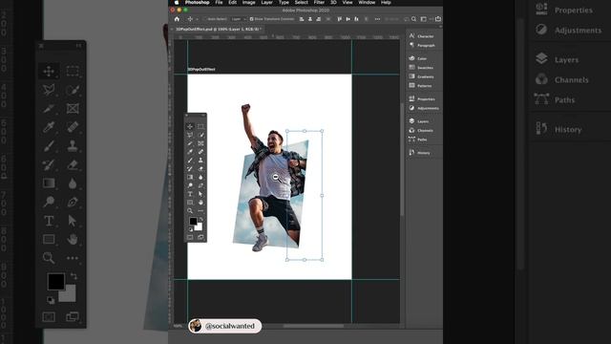The width and height of the screenshot is (611, 344).
Task: Select Rectangle shape tool in small floating toolbar
Action: click(x=190, y=203)
